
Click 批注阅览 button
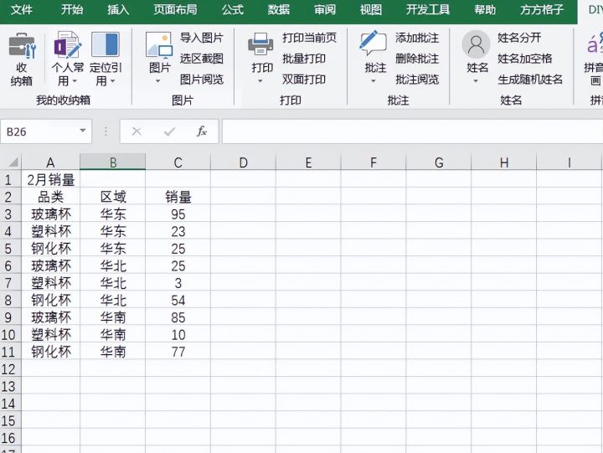pyautogui.click(x=417, y=80)
